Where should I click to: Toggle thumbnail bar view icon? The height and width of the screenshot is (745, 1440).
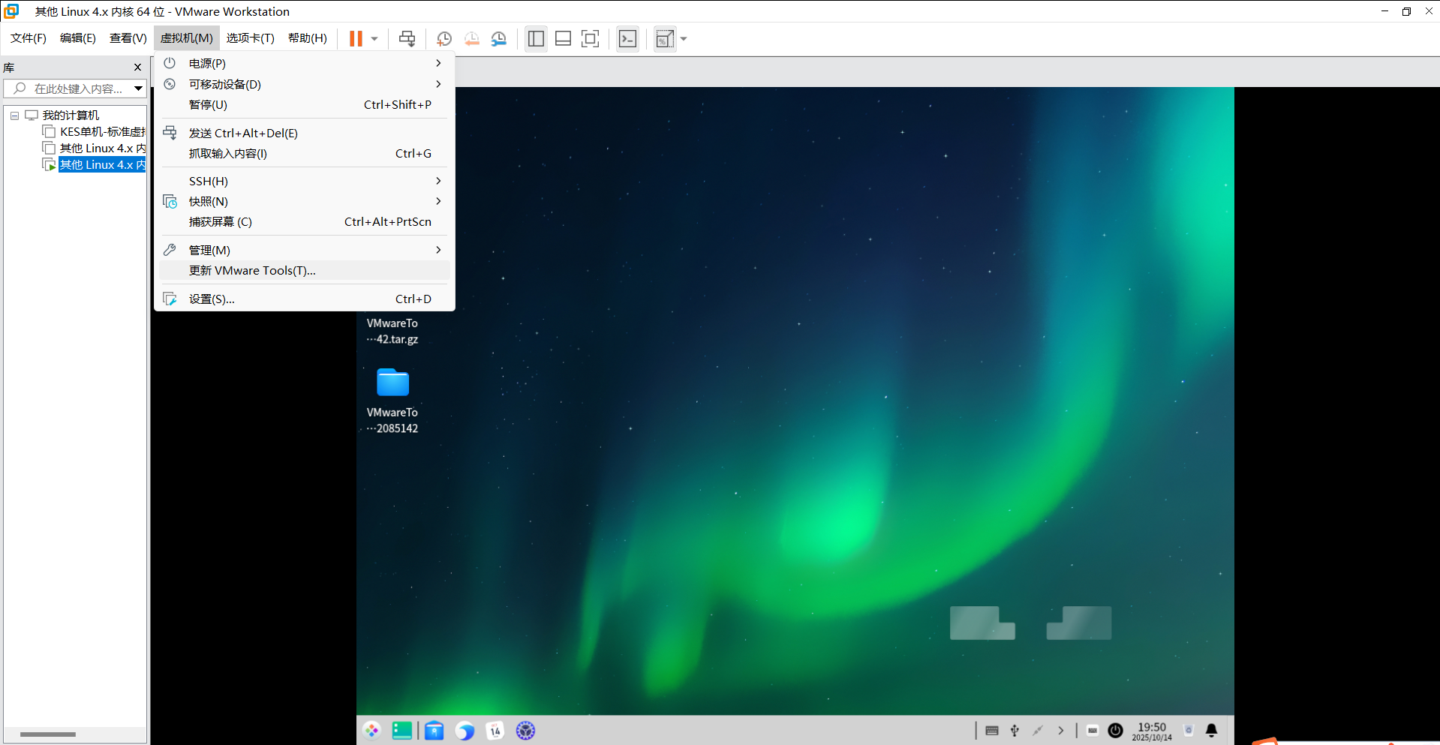click(563, 39)
